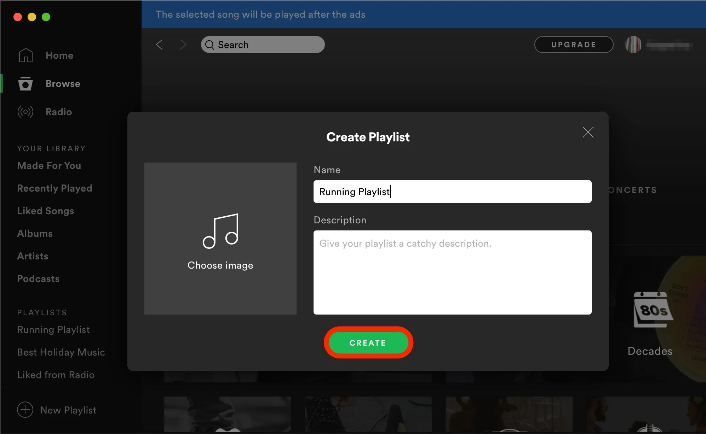Click the Home house icon

25,55
